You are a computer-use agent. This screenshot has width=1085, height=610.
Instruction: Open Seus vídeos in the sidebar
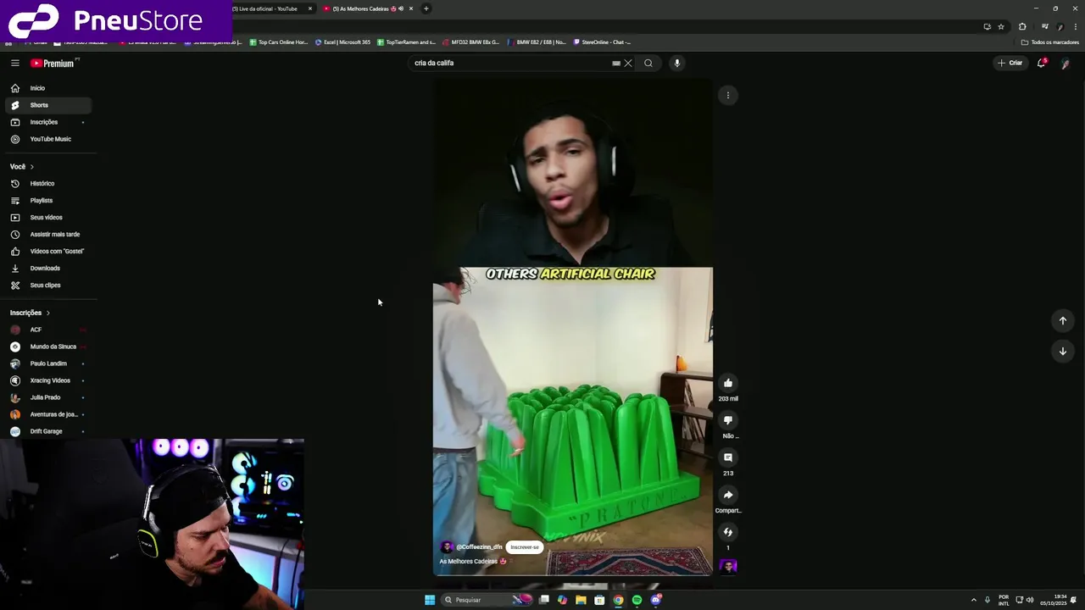[x=47, y=218]
